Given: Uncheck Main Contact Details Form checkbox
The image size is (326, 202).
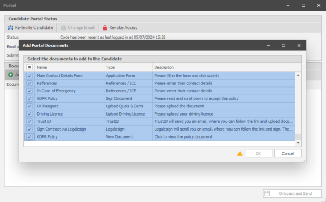Looking at the screenshot, I should tap(30, 76).
